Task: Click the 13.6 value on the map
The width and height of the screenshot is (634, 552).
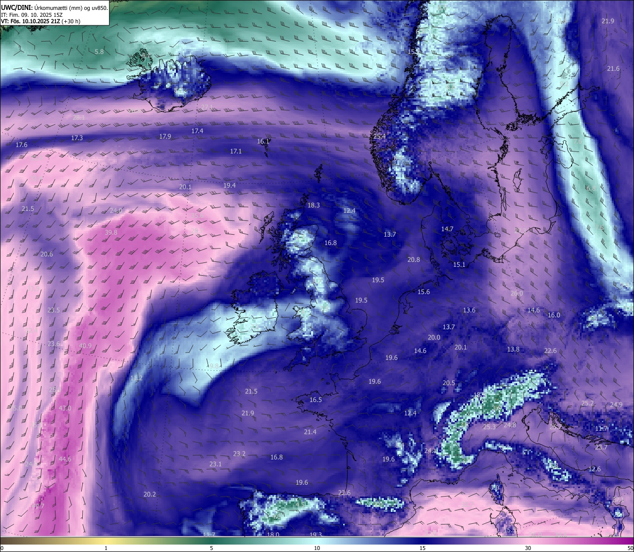Action: click(469, 310)
